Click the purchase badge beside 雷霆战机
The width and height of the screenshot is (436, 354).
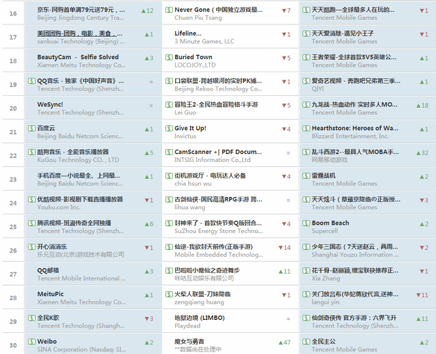pos(306,176)
